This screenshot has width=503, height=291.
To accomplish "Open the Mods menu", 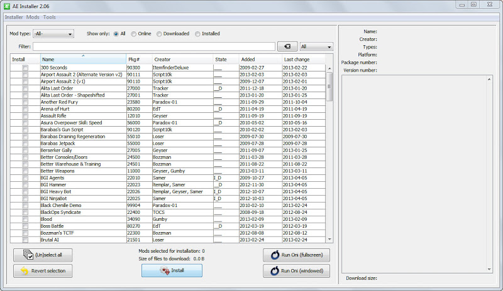I will point(33,17).
